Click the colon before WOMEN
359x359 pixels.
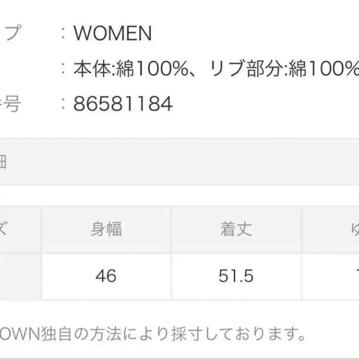(x=63, y=34)
